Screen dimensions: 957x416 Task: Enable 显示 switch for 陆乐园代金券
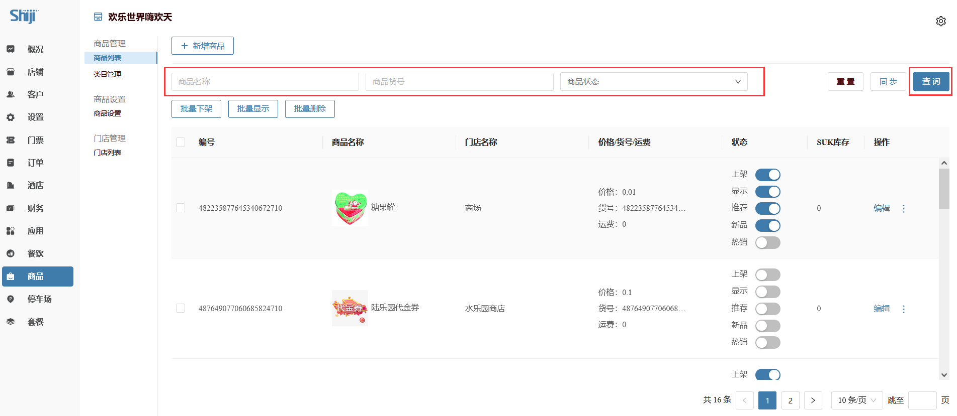[768, 292]
